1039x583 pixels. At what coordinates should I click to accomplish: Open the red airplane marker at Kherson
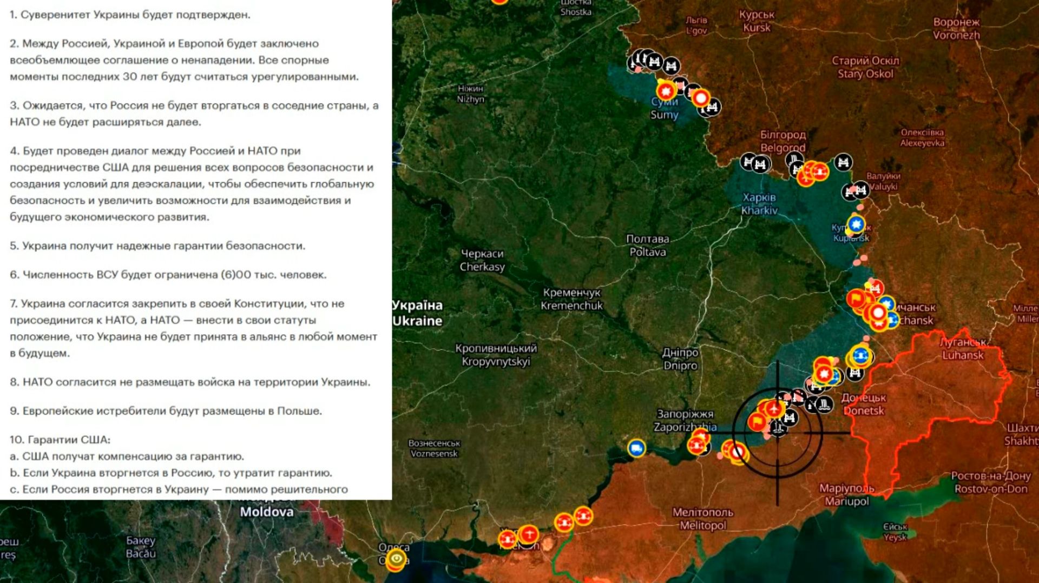529,534
